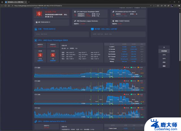Click the small red S badge in the top GPU card
Viewport: 181px width, 131px height.
[114, 15]
